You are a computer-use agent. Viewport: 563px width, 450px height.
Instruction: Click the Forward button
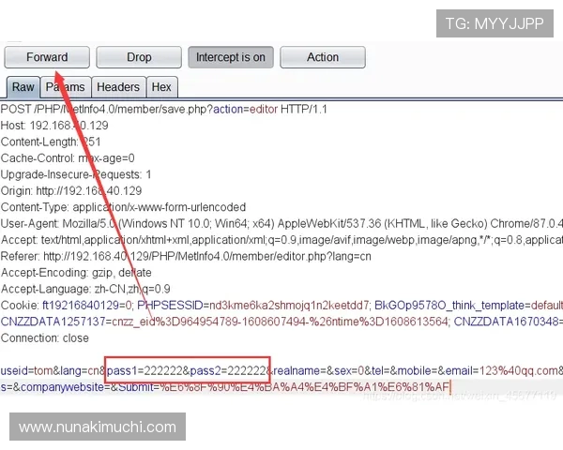coord(47,57)
